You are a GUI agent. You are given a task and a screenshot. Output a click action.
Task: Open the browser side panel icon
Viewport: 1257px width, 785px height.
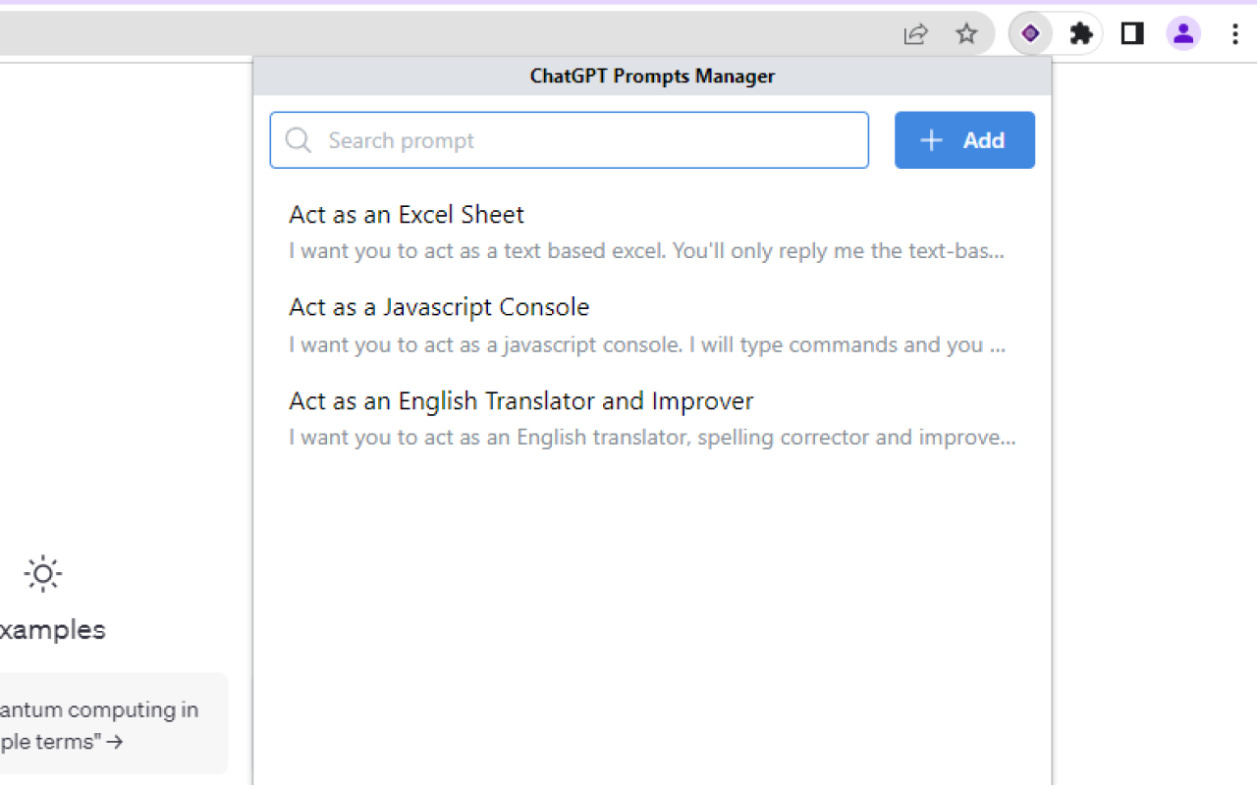click(1131, 32)
